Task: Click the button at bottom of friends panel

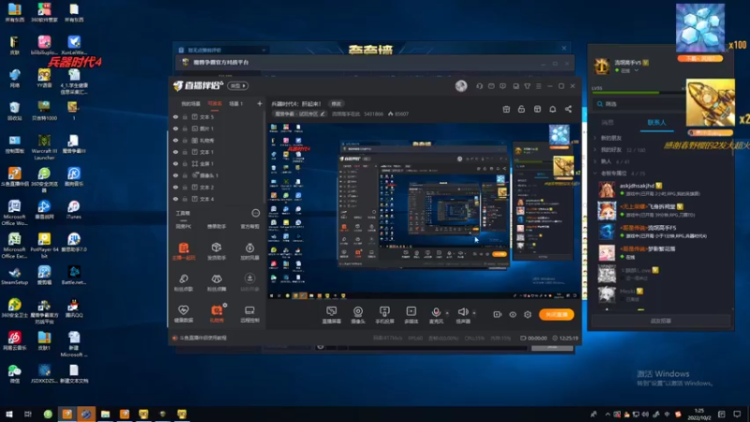Action: tap(660, 321)
